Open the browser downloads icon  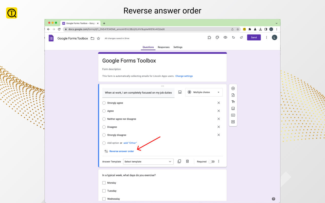[260, 29]
